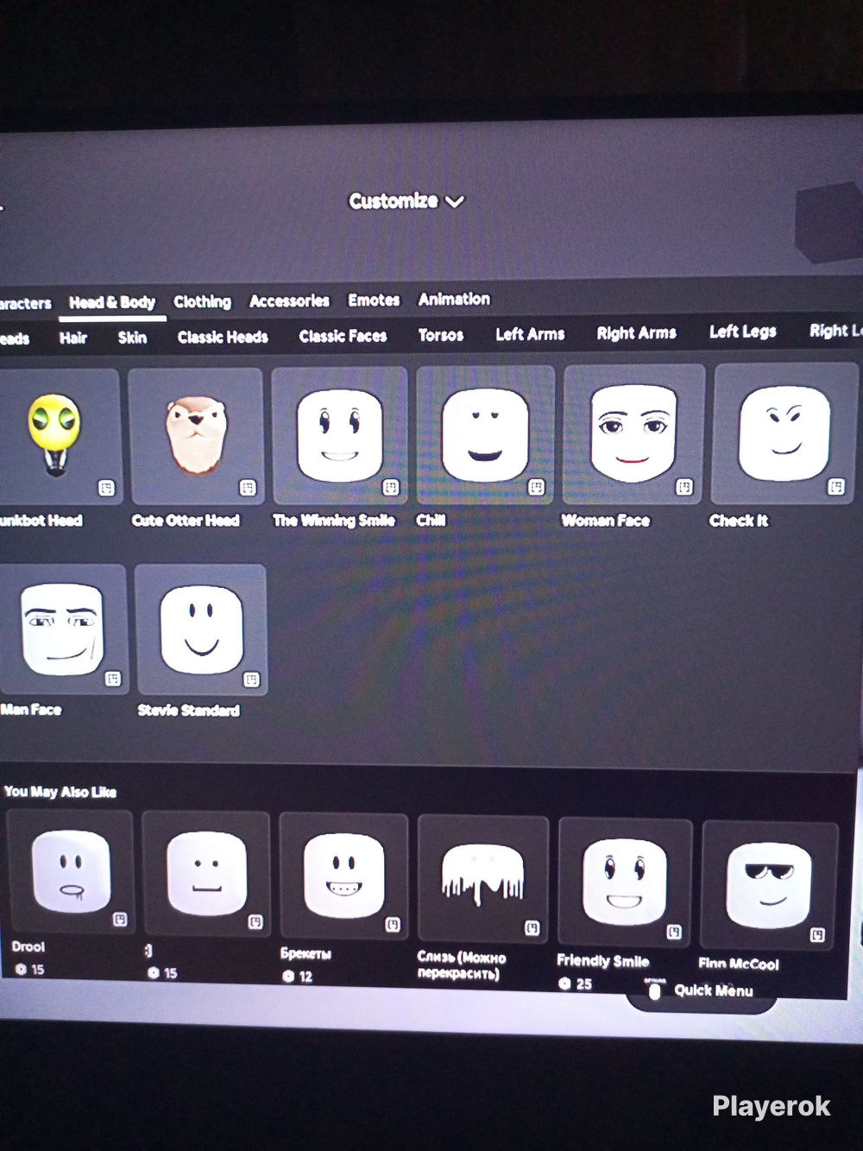Screen dimensions: 863x1151
Task: Select the Torsos subcategory
Action: 441,335
